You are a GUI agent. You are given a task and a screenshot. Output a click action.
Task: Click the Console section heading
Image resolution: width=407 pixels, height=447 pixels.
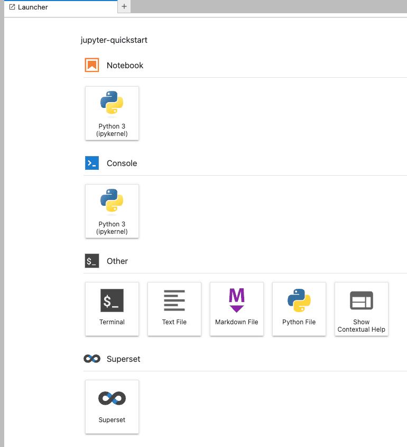122,163
